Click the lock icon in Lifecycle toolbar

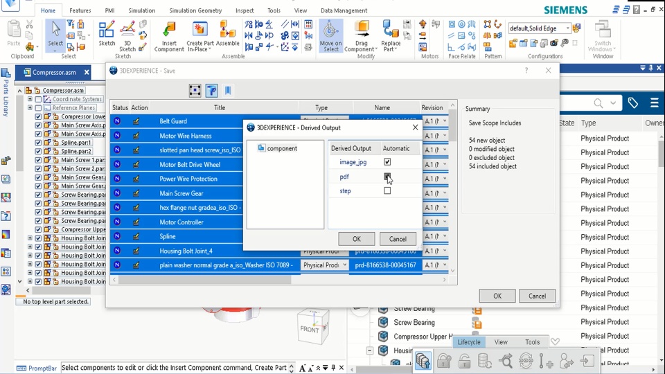444,362
